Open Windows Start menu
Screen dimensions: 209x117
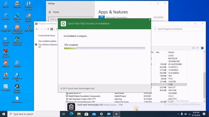[x=4, y=114]
